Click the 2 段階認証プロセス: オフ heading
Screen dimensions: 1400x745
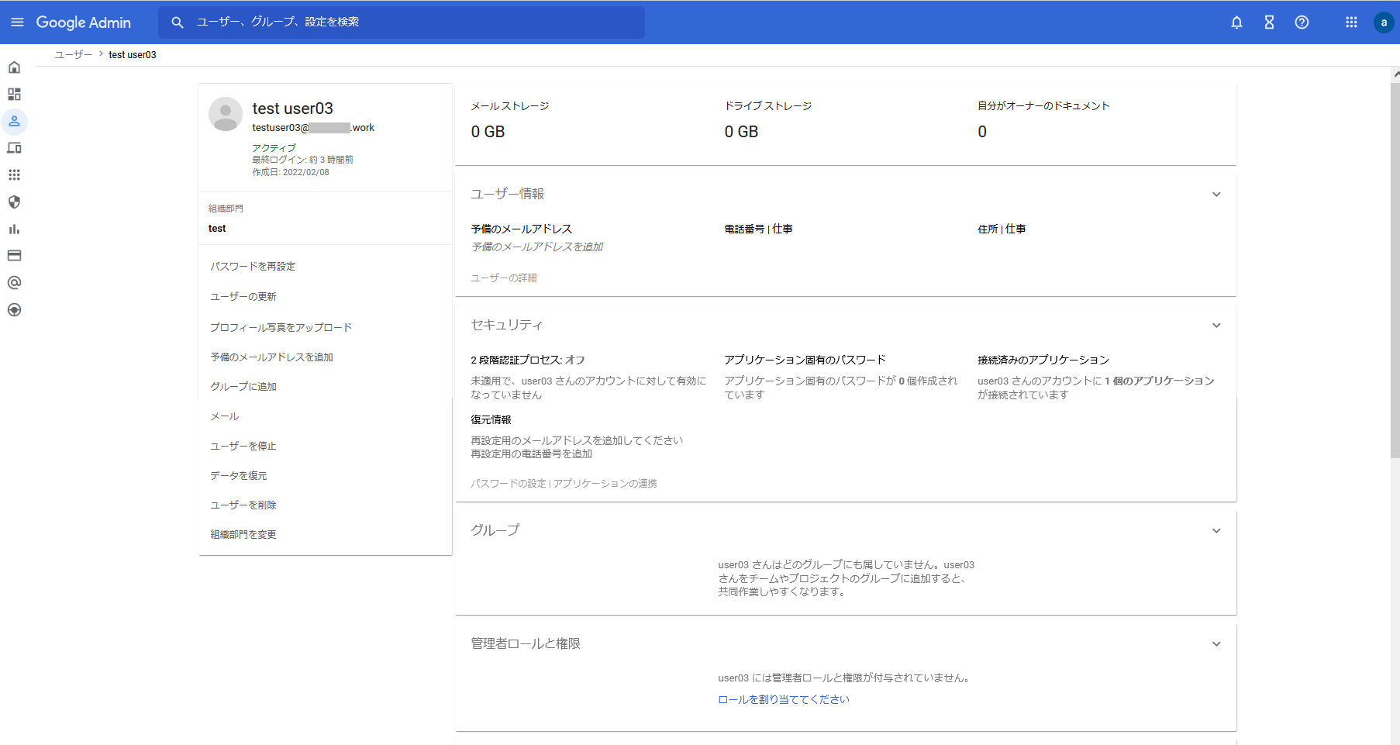pos(528,360)
